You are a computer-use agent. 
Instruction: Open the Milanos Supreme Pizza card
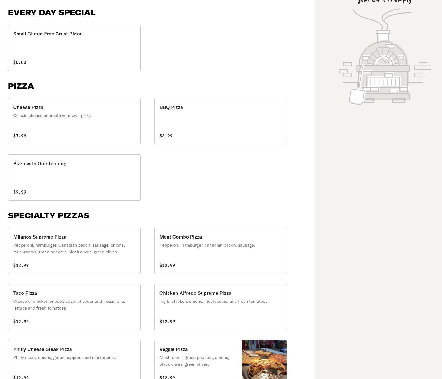74,251
